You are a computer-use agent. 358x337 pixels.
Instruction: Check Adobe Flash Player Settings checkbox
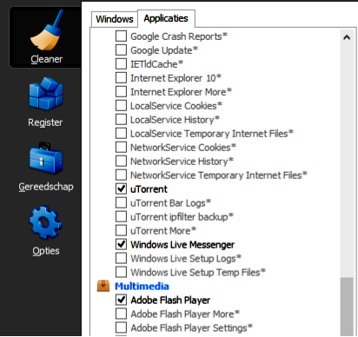click(x=121, y=327)
